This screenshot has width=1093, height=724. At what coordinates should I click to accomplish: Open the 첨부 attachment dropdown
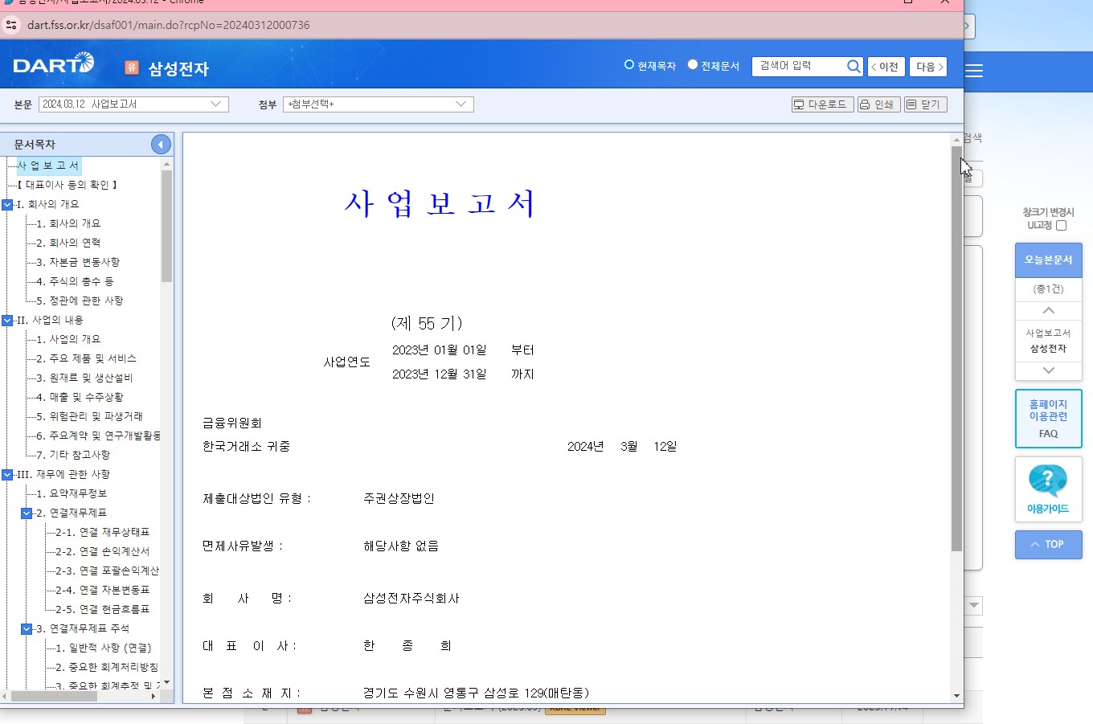[x=378, y=104]
